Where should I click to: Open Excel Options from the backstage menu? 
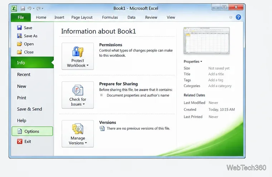click(x=32, y=131)
